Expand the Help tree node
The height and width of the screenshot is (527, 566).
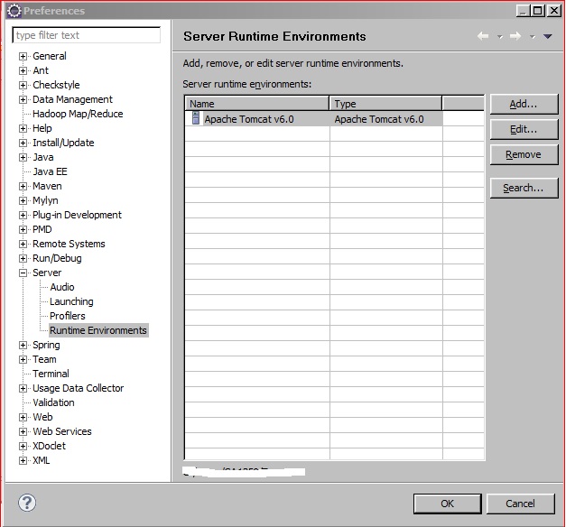23,128
